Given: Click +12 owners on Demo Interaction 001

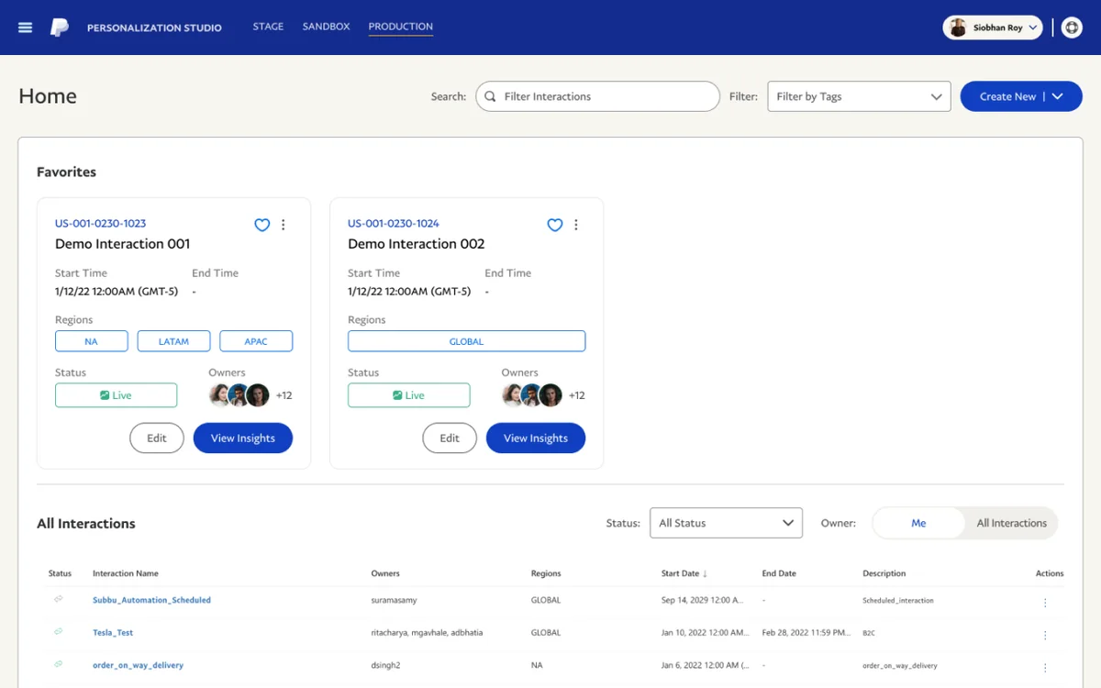Looking at the screenshot, I should coord(284,395).
